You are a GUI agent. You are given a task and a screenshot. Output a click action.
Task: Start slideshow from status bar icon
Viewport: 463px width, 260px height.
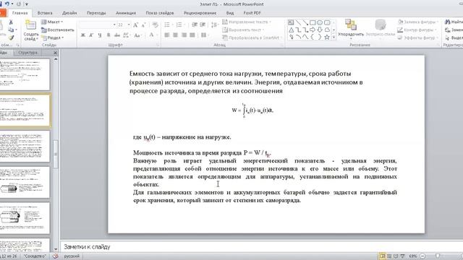click(x=402, y=256)
